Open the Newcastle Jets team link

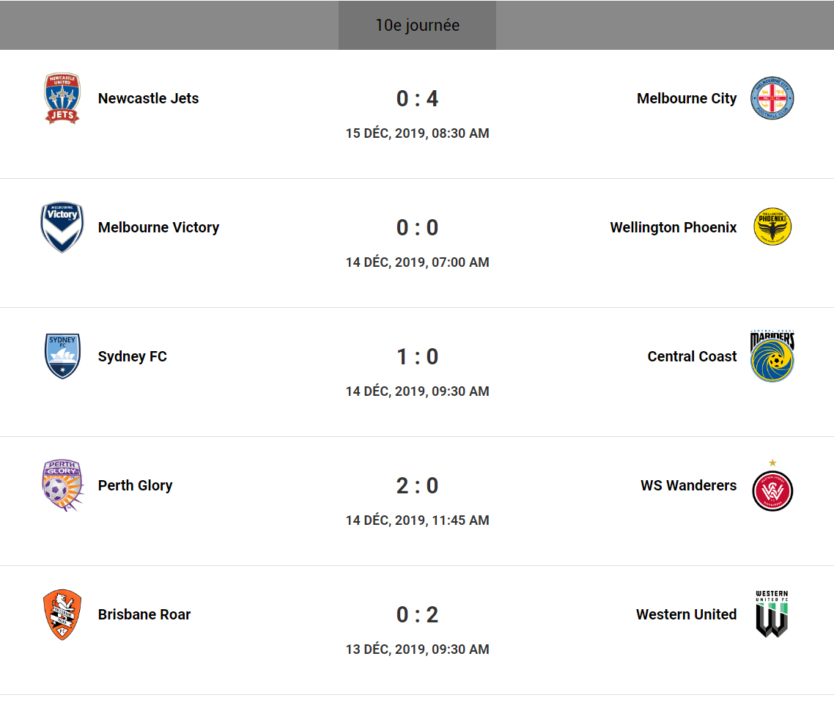coord(148,98)
